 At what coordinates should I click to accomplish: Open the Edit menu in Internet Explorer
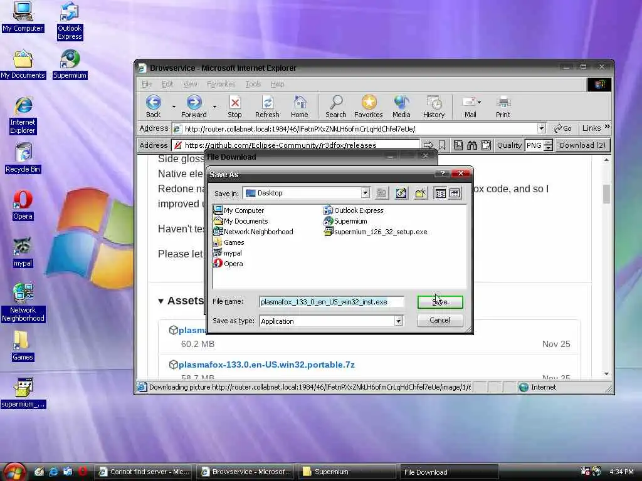tap(167, 84)
